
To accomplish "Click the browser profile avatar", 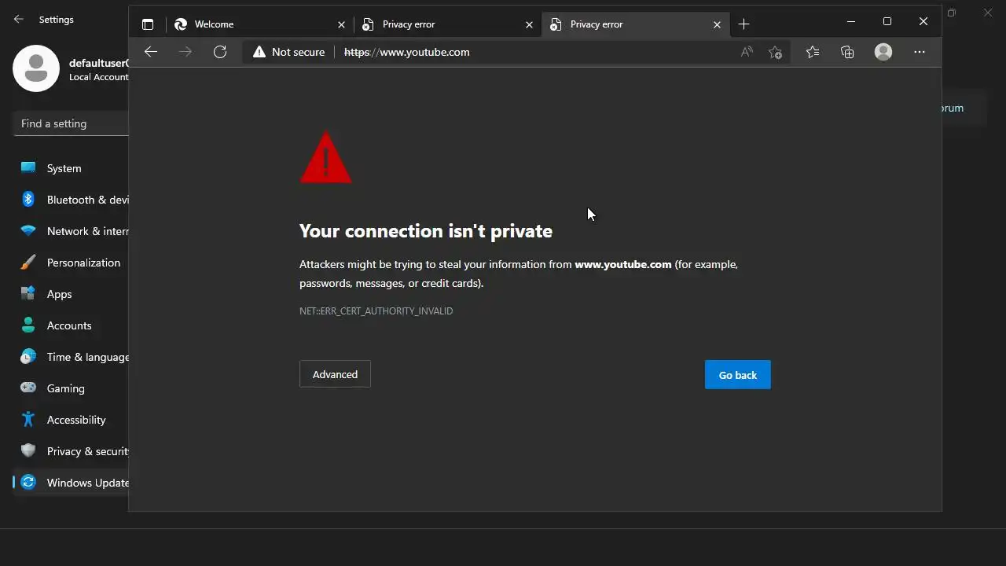I will (x=883, y=52).
